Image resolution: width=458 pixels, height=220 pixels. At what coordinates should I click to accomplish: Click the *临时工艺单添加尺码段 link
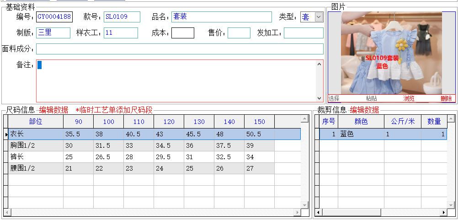tap(114, 110)
